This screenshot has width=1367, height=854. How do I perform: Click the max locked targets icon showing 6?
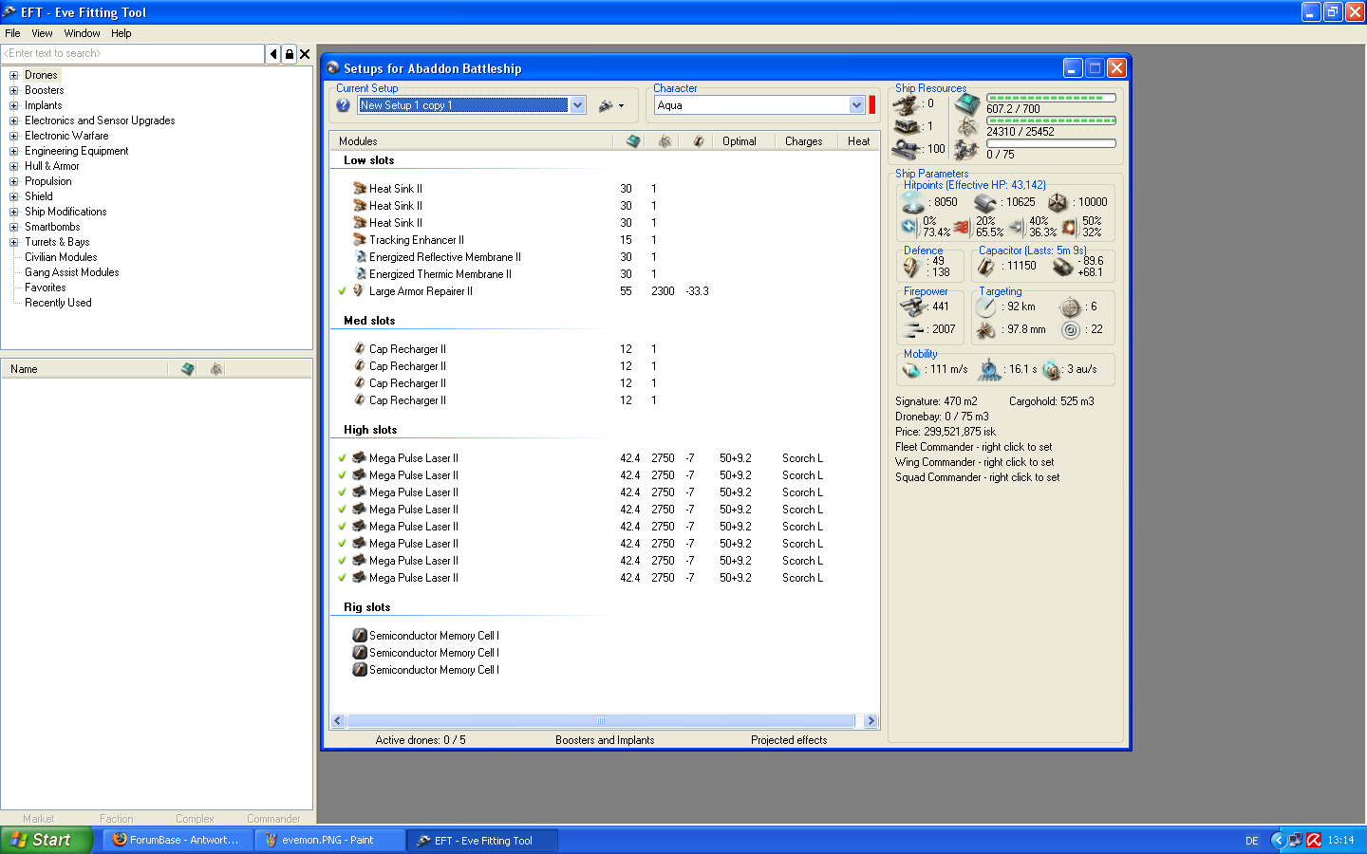tap(1070, 306)
